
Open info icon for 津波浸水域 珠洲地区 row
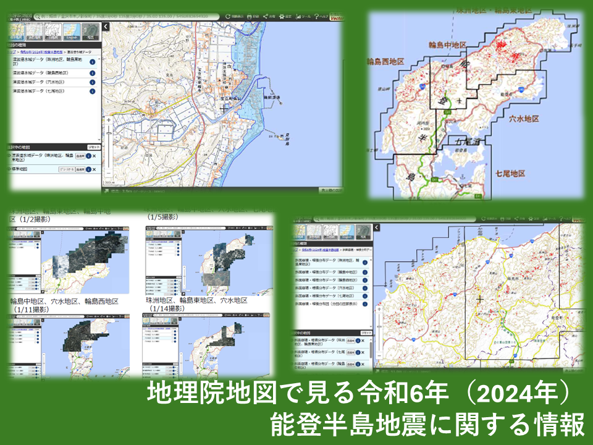92,62
